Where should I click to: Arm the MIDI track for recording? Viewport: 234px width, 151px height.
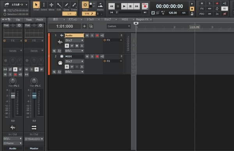click(x=97, y=56)
